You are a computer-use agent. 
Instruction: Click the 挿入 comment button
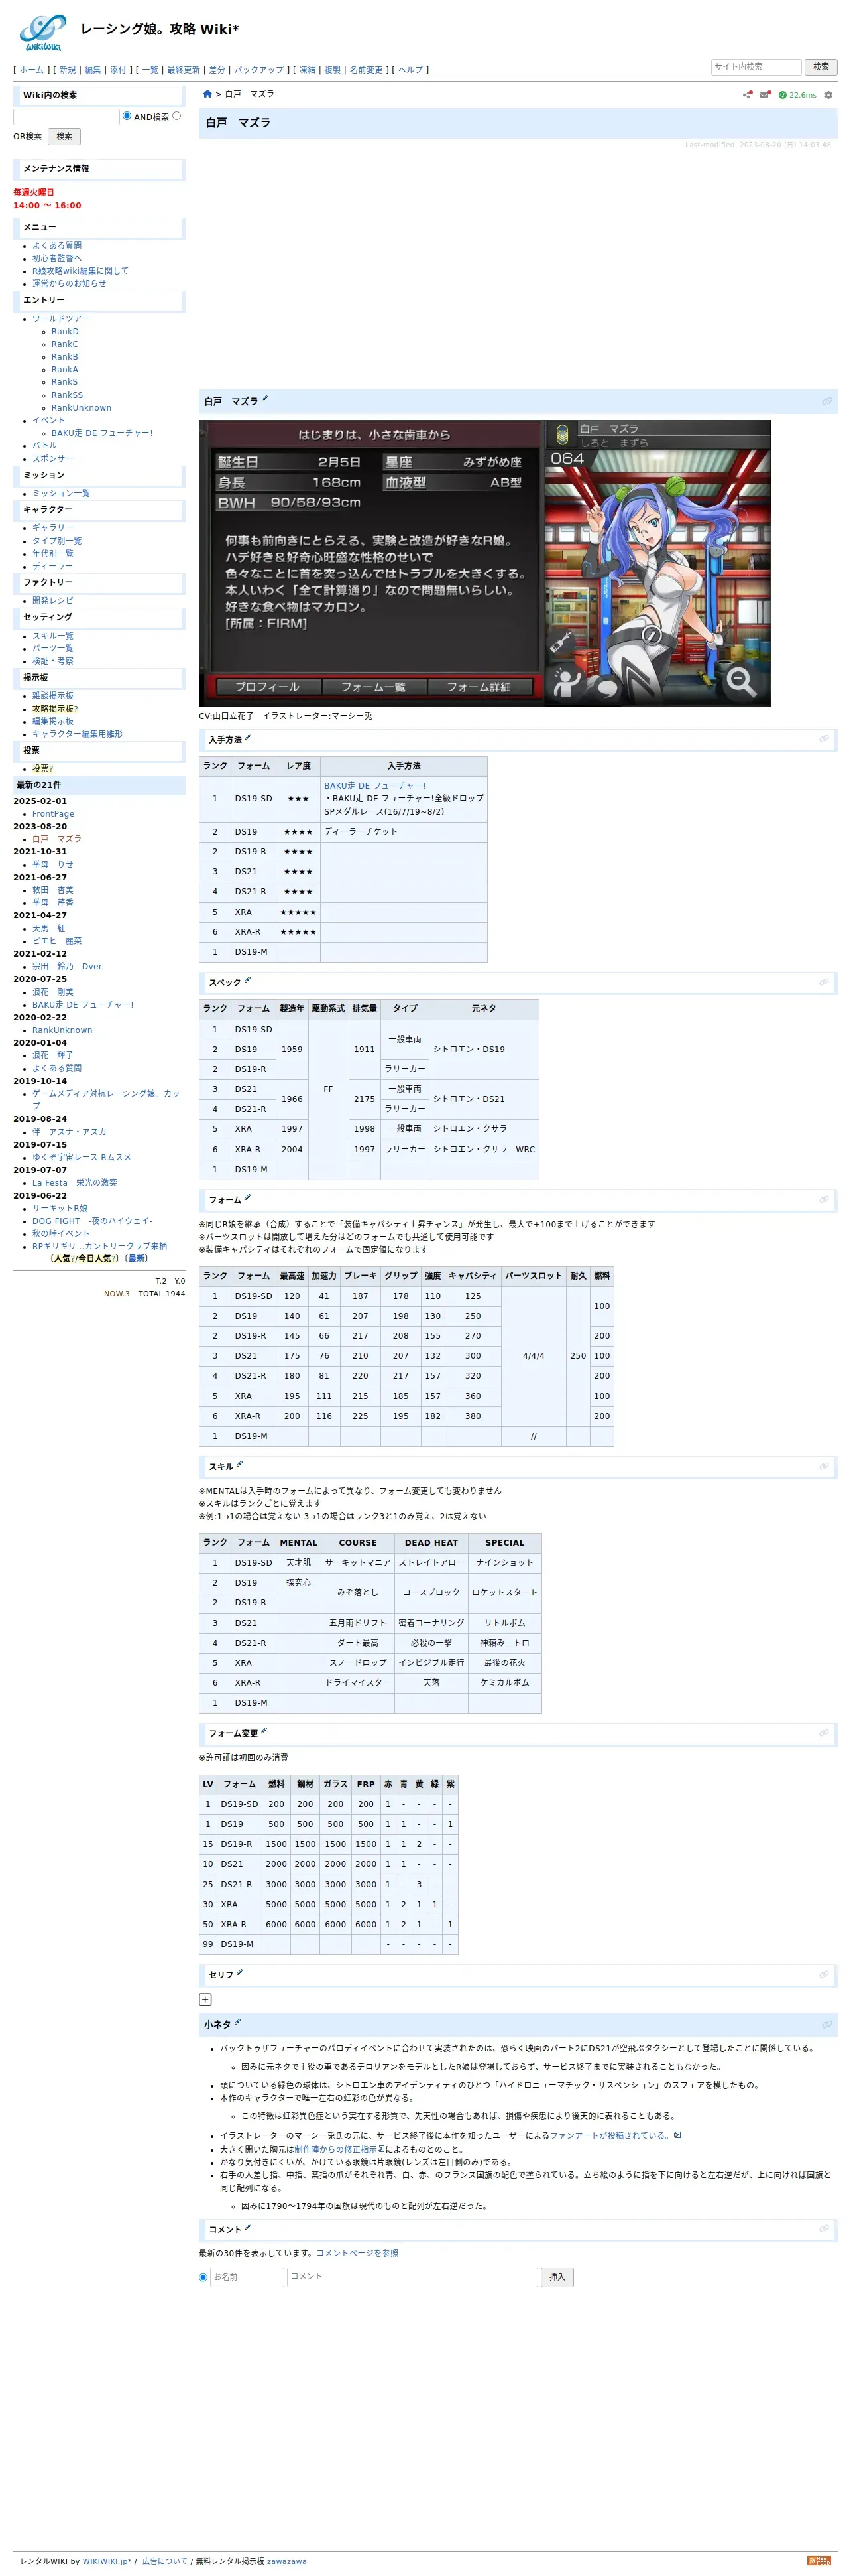click(x=557, y=2277)
